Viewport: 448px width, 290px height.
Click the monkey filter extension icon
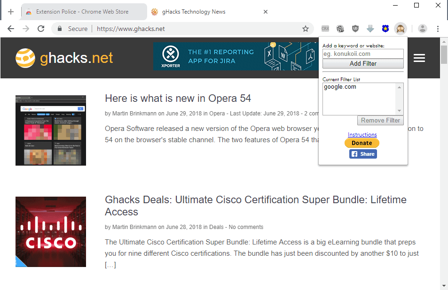(401, 29)
